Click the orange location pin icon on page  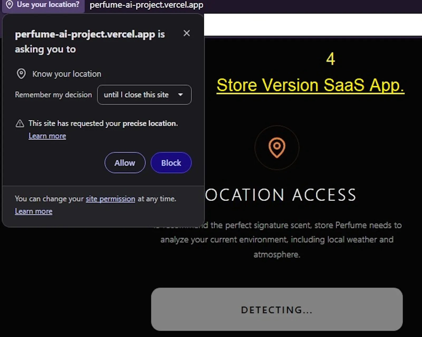tap(277, 148)
